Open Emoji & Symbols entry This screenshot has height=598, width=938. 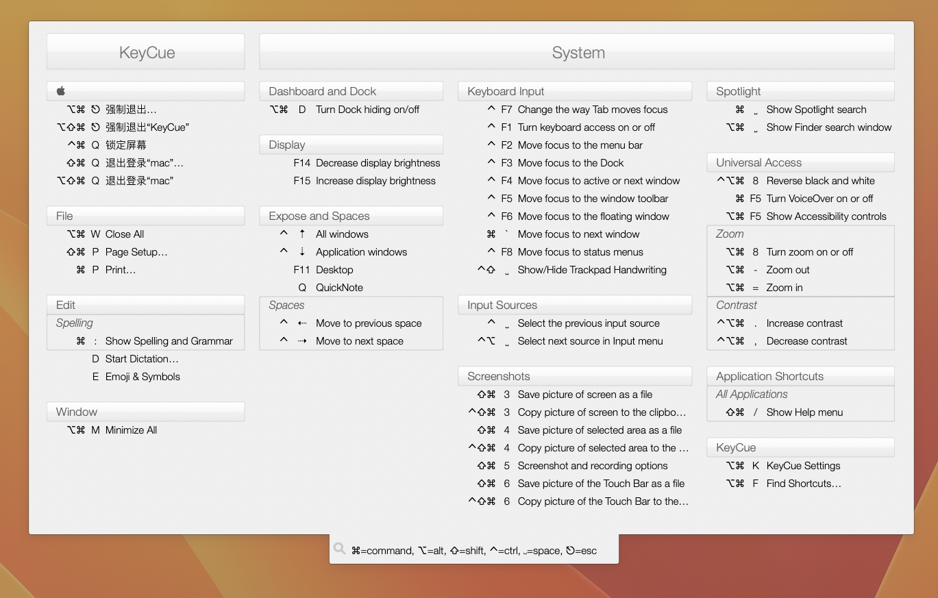point(145,377)
